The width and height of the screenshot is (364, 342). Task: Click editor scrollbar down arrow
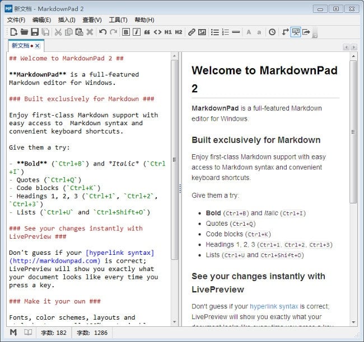point(174,322)
